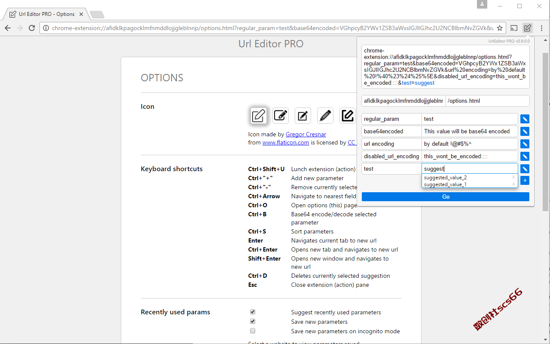
Task: Click edit button for base64encoded row
Action: [x=525, y=132]
